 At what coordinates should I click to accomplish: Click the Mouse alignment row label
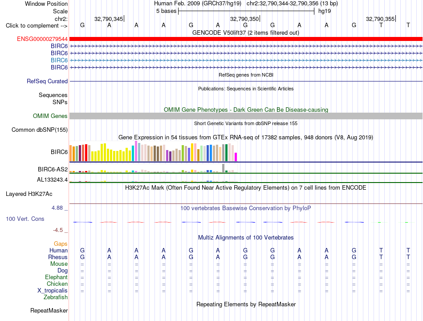coord(59,264)
